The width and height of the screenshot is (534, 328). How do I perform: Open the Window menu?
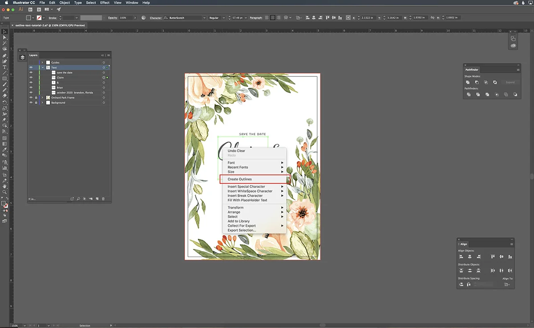[132, 3]
